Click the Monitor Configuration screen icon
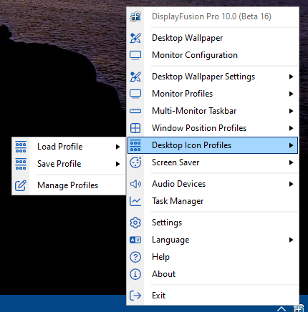Image resolution: width=308 pixels, height=312 pixels. pyautogui.click(x=135, y=55)
